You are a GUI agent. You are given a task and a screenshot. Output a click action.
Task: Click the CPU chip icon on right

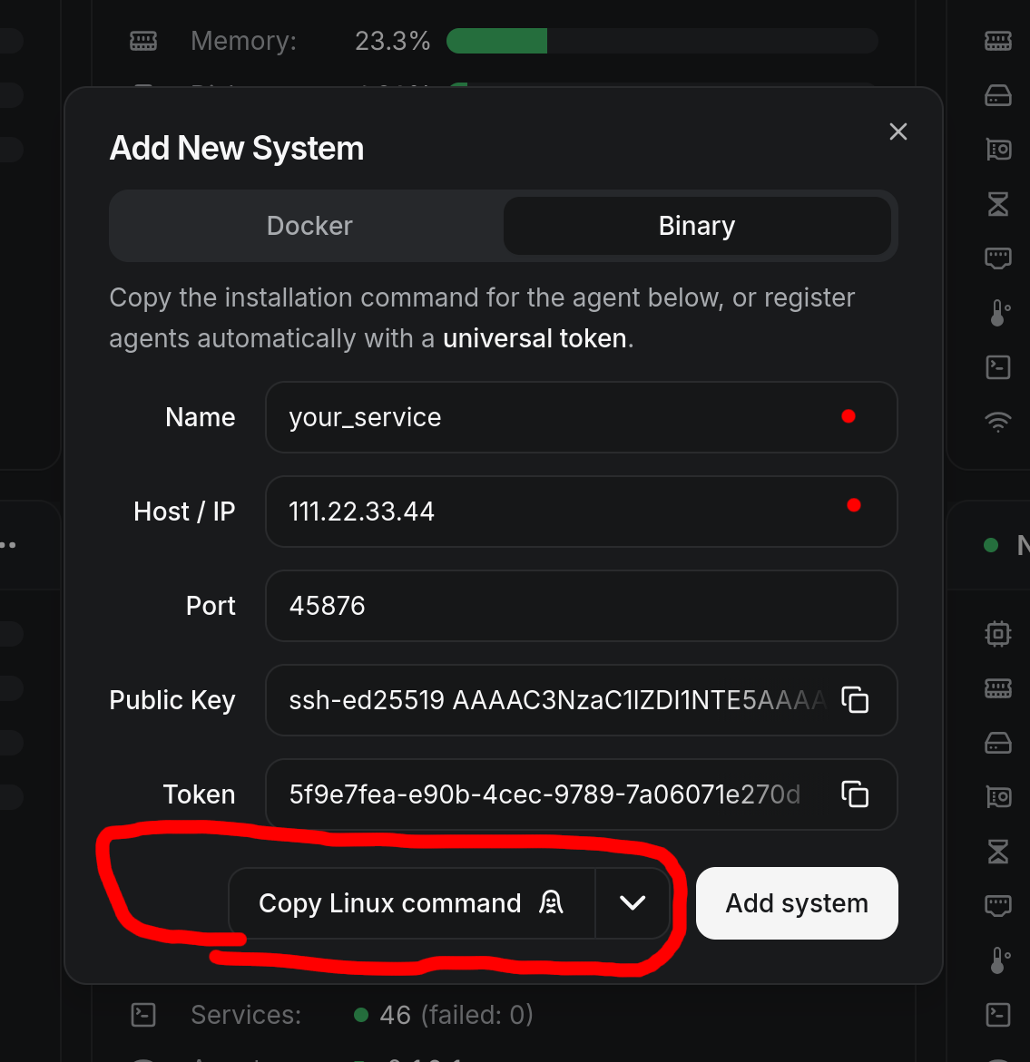click(x=998, y=633)
